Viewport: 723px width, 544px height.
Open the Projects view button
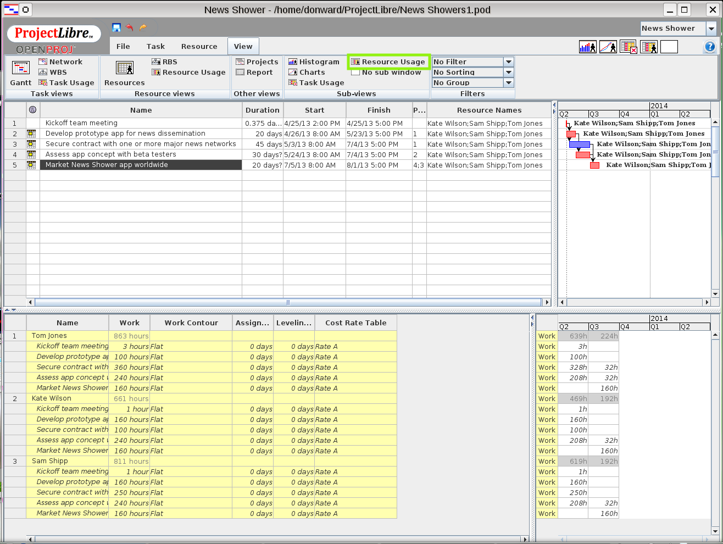point(257,62)
